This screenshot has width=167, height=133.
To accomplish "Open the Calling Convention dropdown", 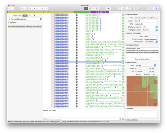I will 150,30.
